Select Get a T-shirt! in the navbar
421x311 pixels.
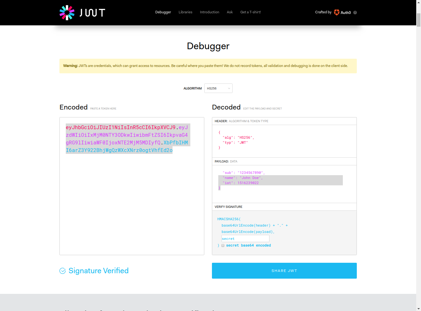pos(250,12)
